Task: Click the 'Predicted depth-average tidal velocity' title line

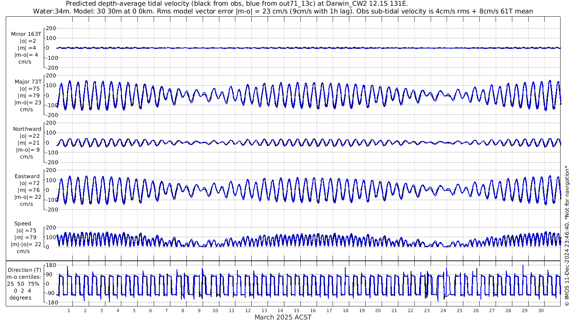Action: (236, 4)
